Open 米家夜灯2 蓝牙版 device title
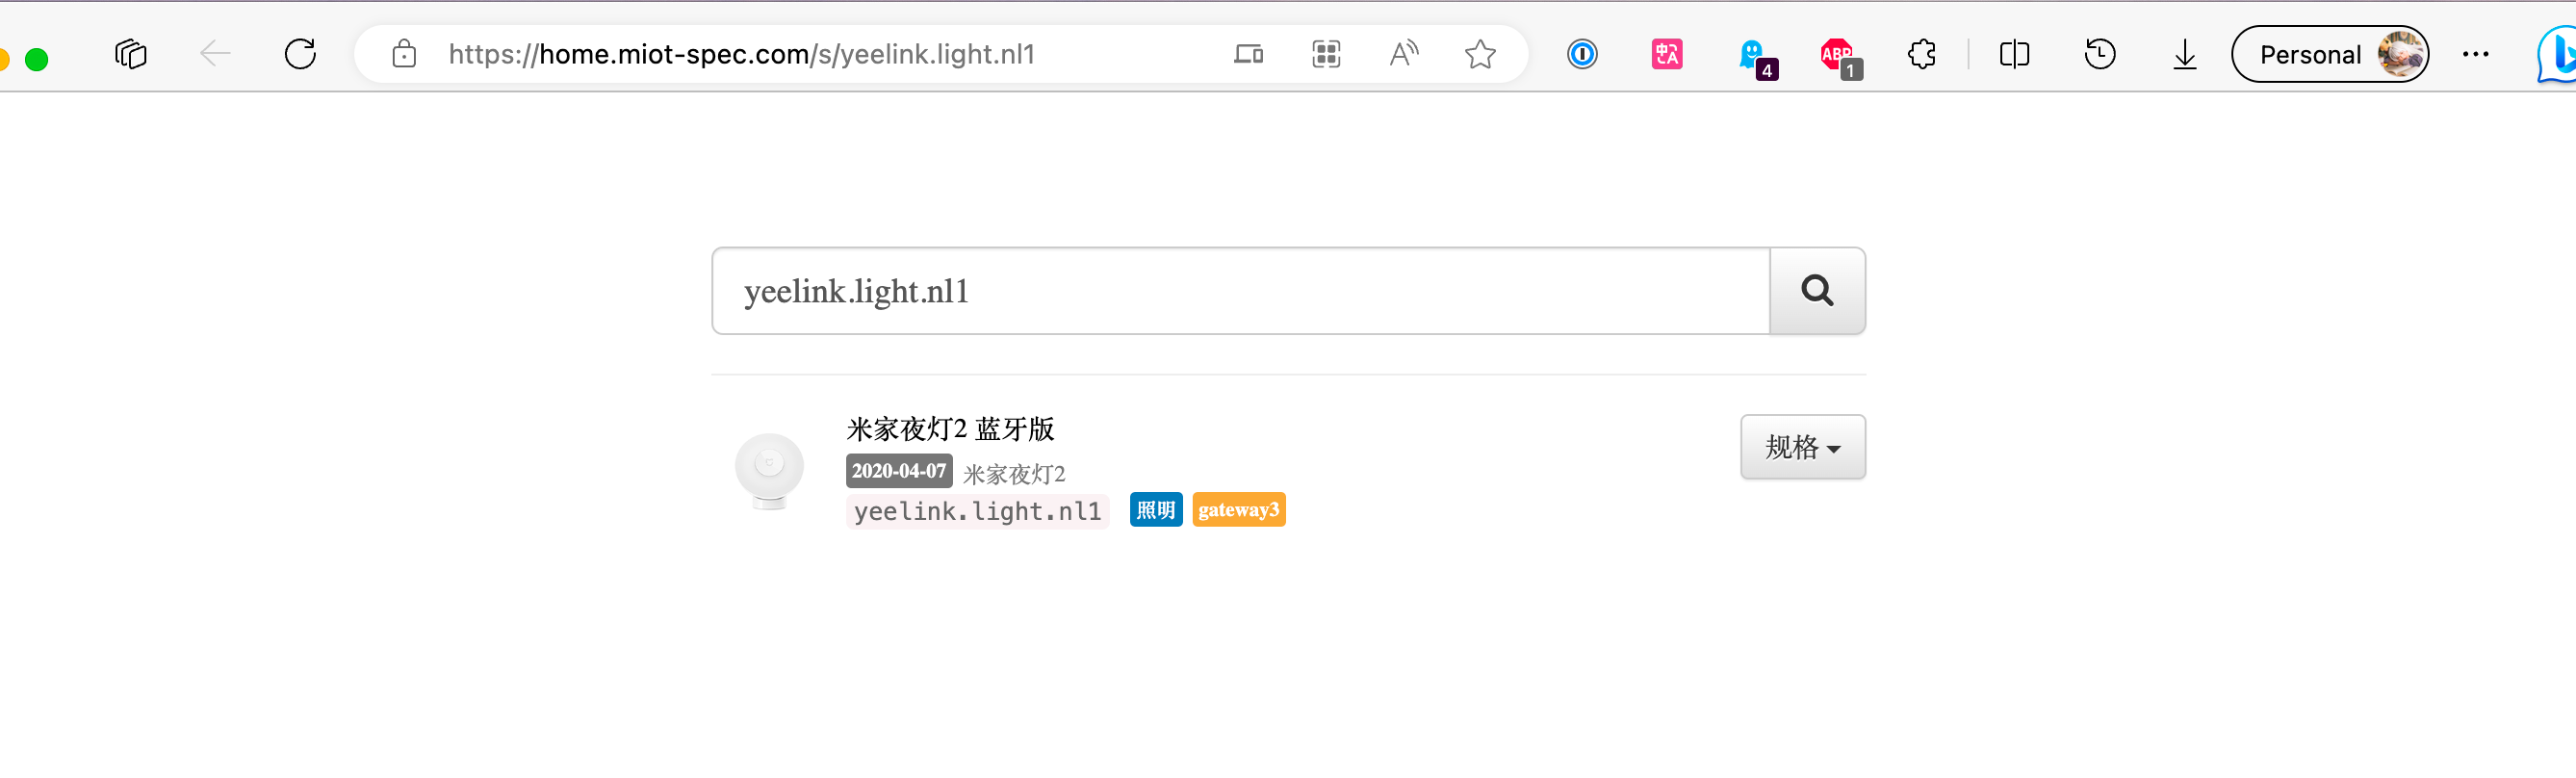The width and height of the screenshot is (2576, 778). [x=949, y=429]
